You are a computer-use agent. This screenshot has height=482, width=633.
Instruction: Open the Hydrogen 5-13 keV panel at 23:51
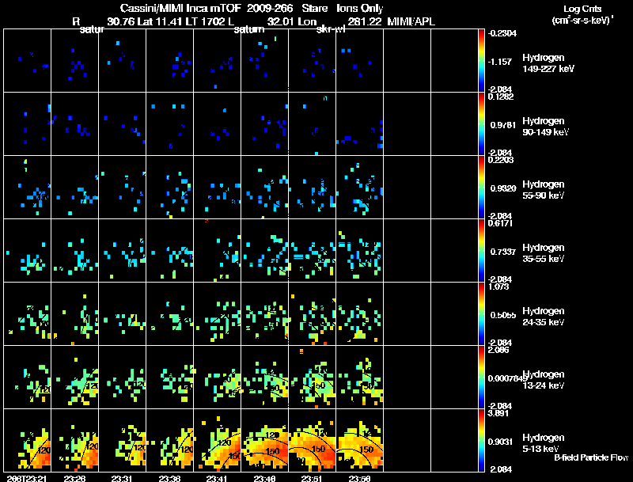click(312, 440)
